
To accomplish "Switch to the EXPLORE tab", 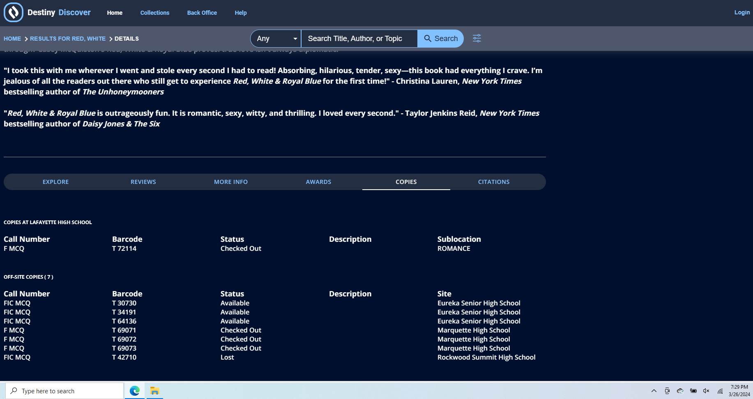I will pyautogui.click(x=55, y=182).
